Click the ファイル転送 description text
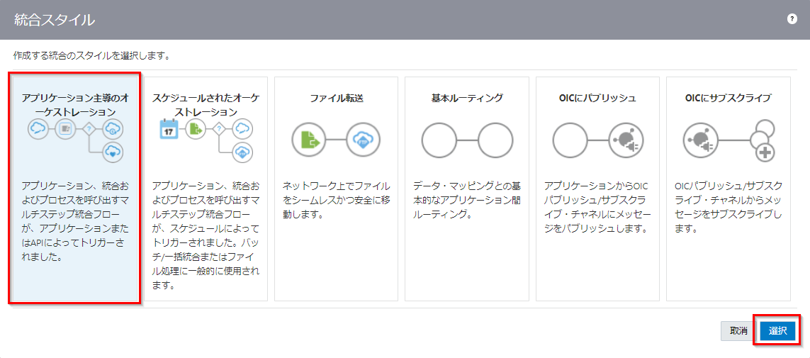The width and height of the screenshot is (810, 358). 337,199
